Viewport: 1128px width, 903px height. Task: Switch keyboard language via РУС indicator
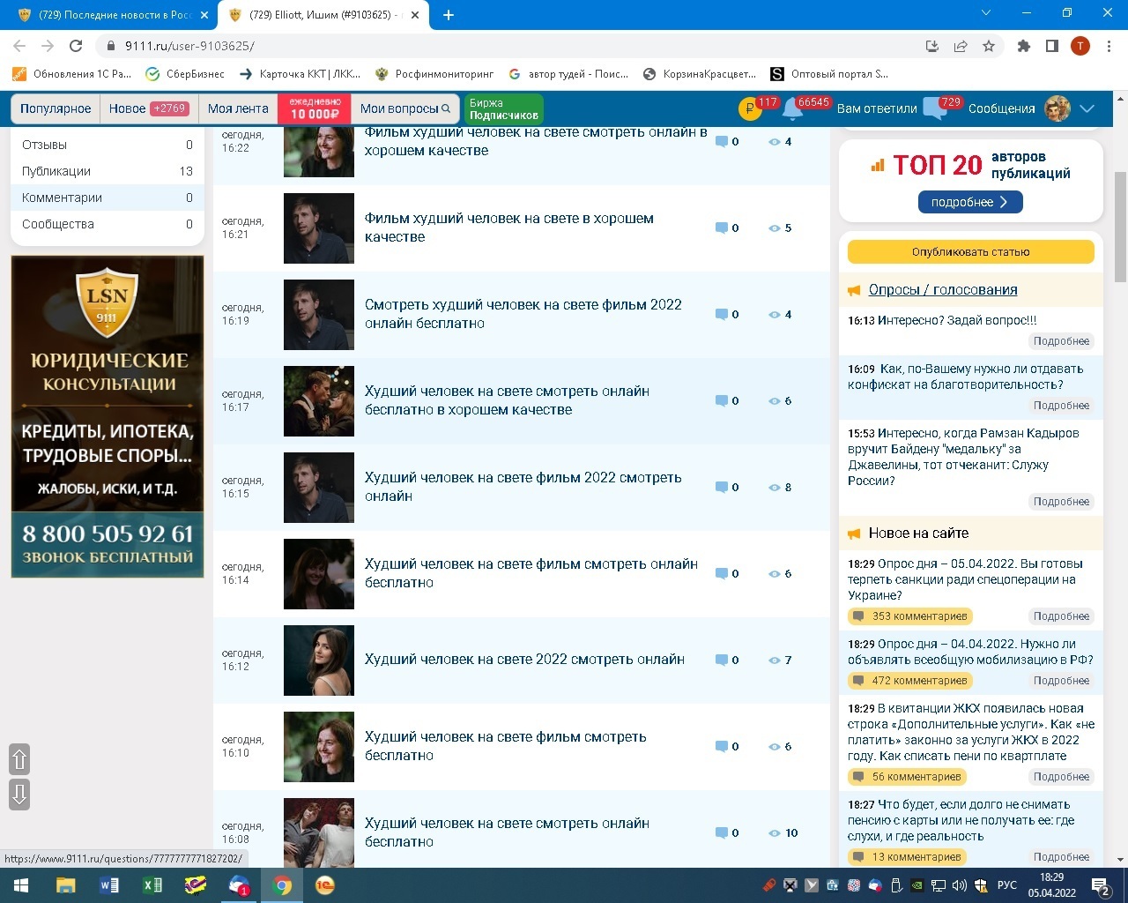(1006, 885)
